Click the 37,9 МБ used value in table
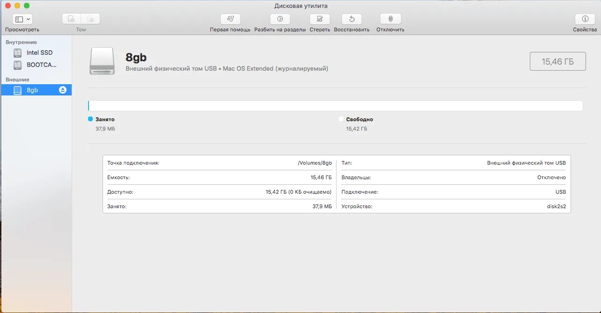601x313 pixels. pyautogui.click(x=322, y=206)
